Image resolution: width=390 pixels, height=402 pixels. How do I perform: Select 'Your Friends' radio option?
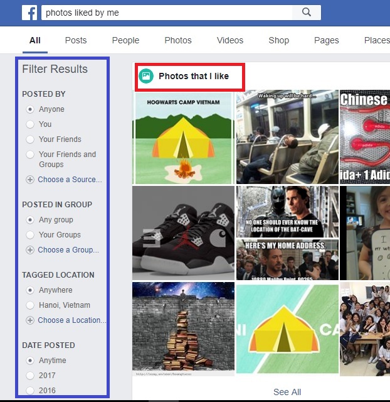click(29, 139)
